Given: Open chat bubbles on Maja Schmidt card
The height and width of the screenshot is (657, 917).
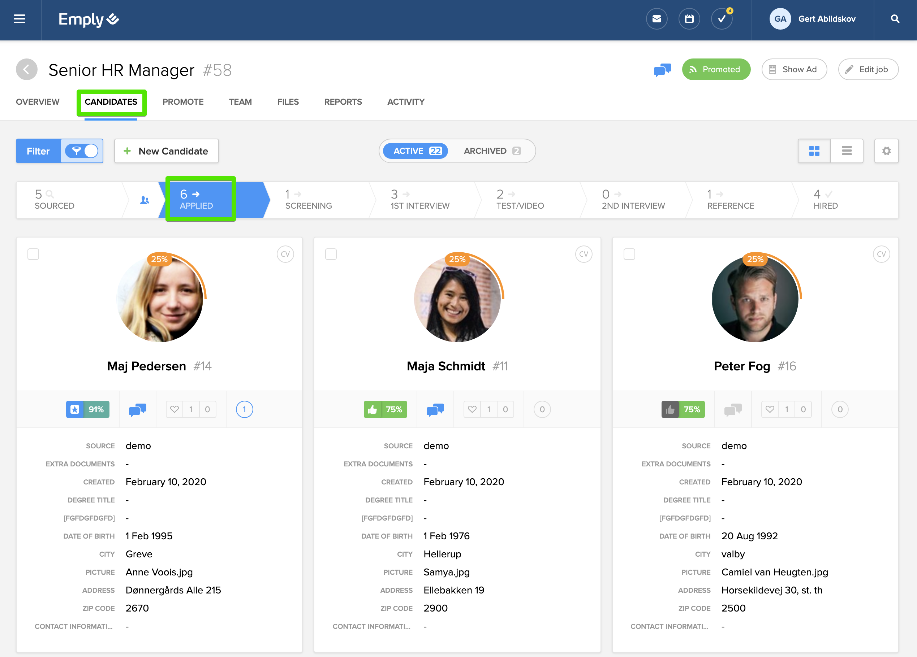Looking at the screenshot, I should (x=435, y=409).
